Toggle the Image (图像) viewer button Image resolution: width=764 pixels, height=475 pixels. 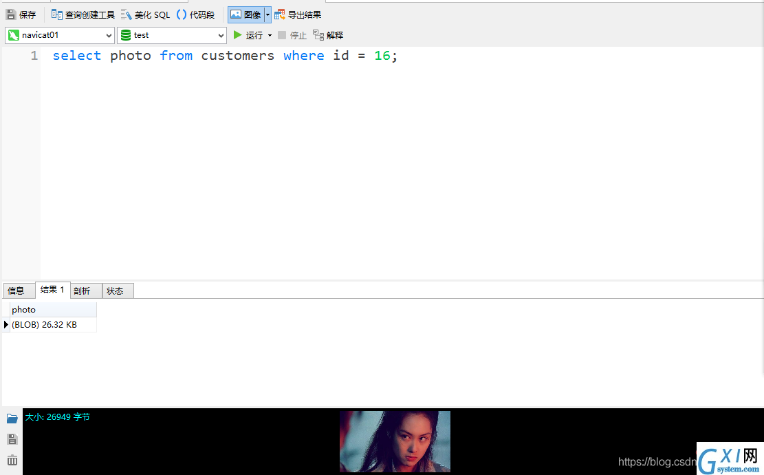245,14
